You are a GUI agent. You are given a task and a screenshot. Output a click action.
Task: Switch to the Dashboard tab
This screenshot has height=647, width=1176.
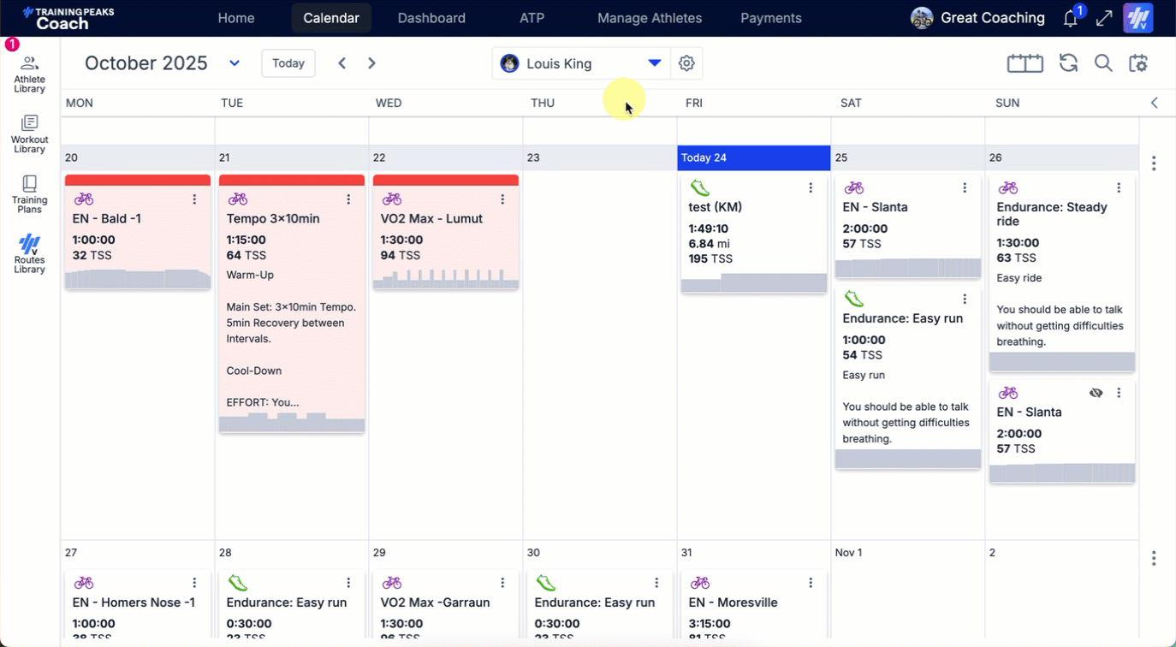[x=431, y=18]
